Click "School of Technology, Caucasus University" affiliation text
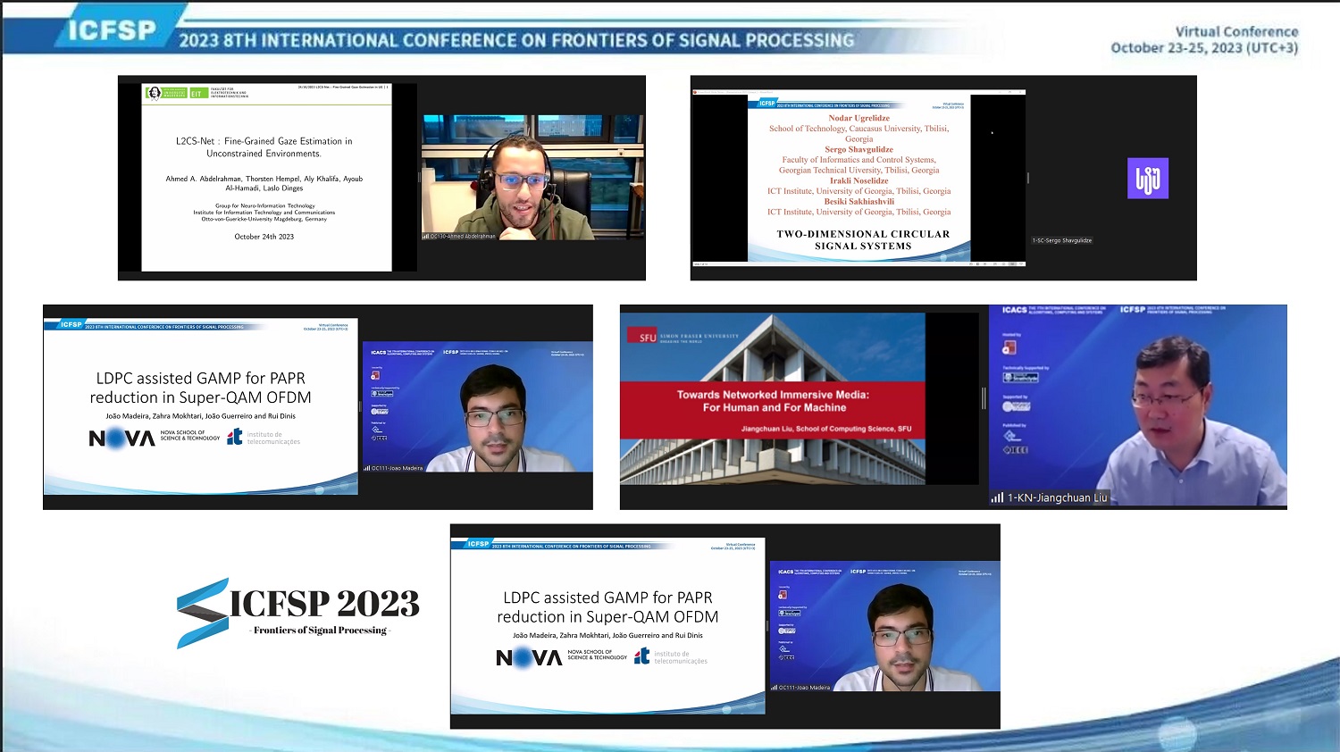Screen dimensions: 1340x752 coord(858,133)
